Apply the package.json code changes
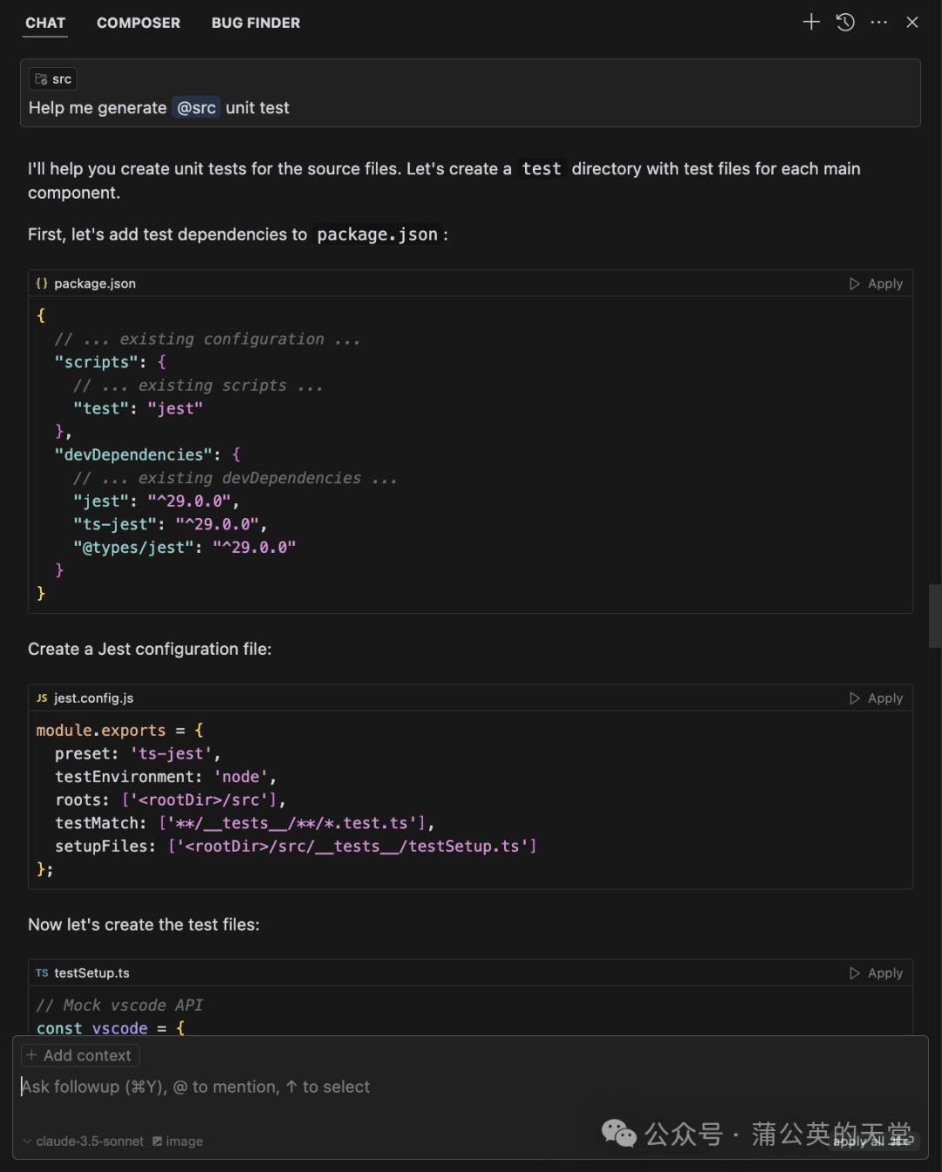942x1172 pixels. [876, 283]
